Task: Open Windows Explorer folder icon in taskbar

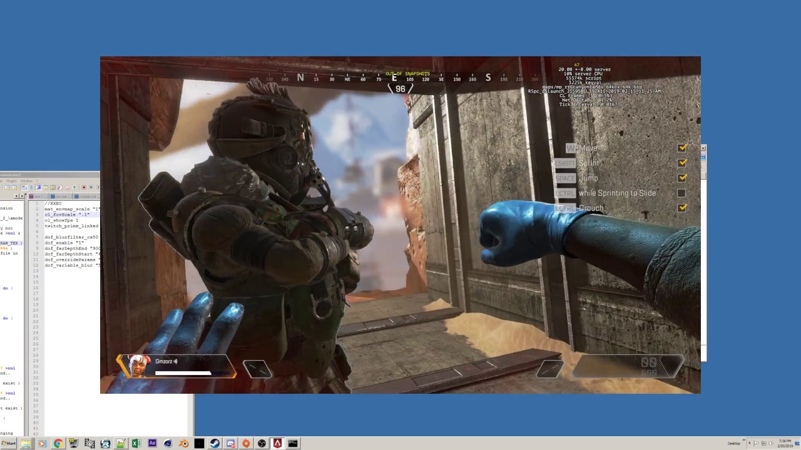Action: [x=26, y=443]
